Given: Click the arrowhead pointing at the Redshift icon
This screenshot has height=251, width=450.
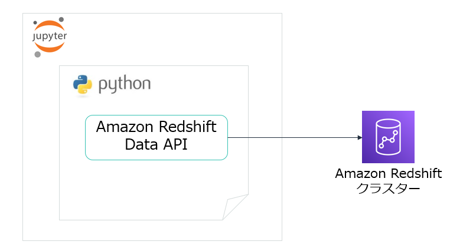Looking at the screenshot, I should click(x=359, y=138).
